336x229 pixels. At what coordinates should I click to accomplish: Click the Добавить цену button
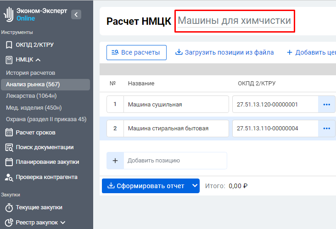[311, 52]
